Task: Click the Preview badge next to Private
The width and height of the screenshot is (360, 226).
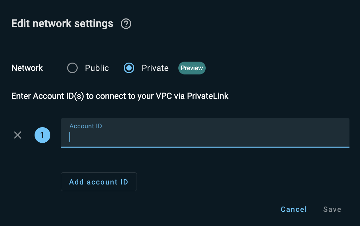Action: click(192, 68)
